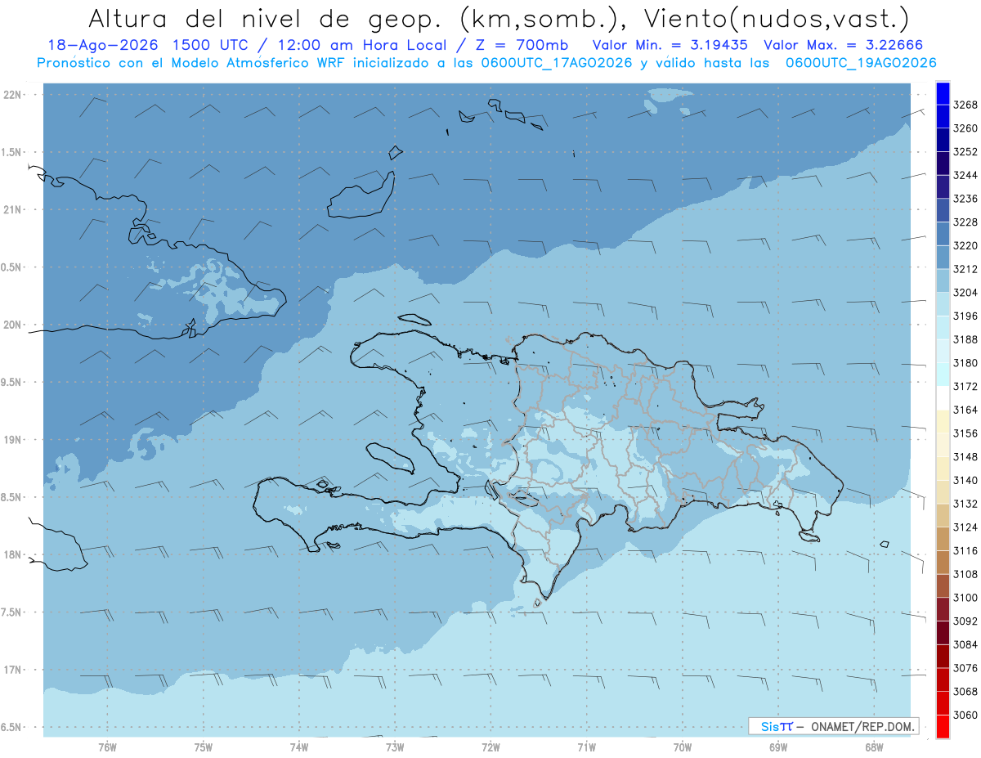The width and height of the screenshot is (981, 758).
Task: Click the '20N' latitude label
Action: pos(12,325)
